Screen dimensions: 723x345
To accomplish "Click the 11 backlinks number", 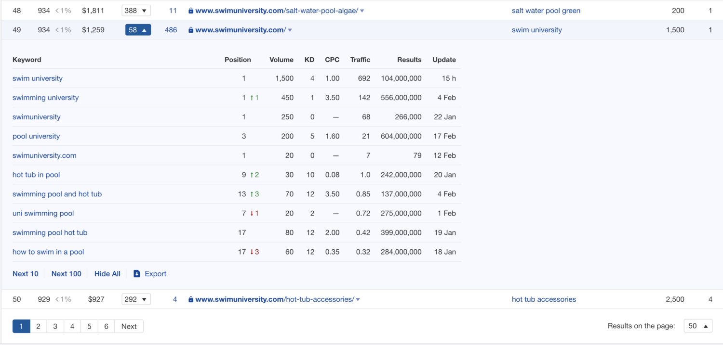I will (x=173, y=11).
